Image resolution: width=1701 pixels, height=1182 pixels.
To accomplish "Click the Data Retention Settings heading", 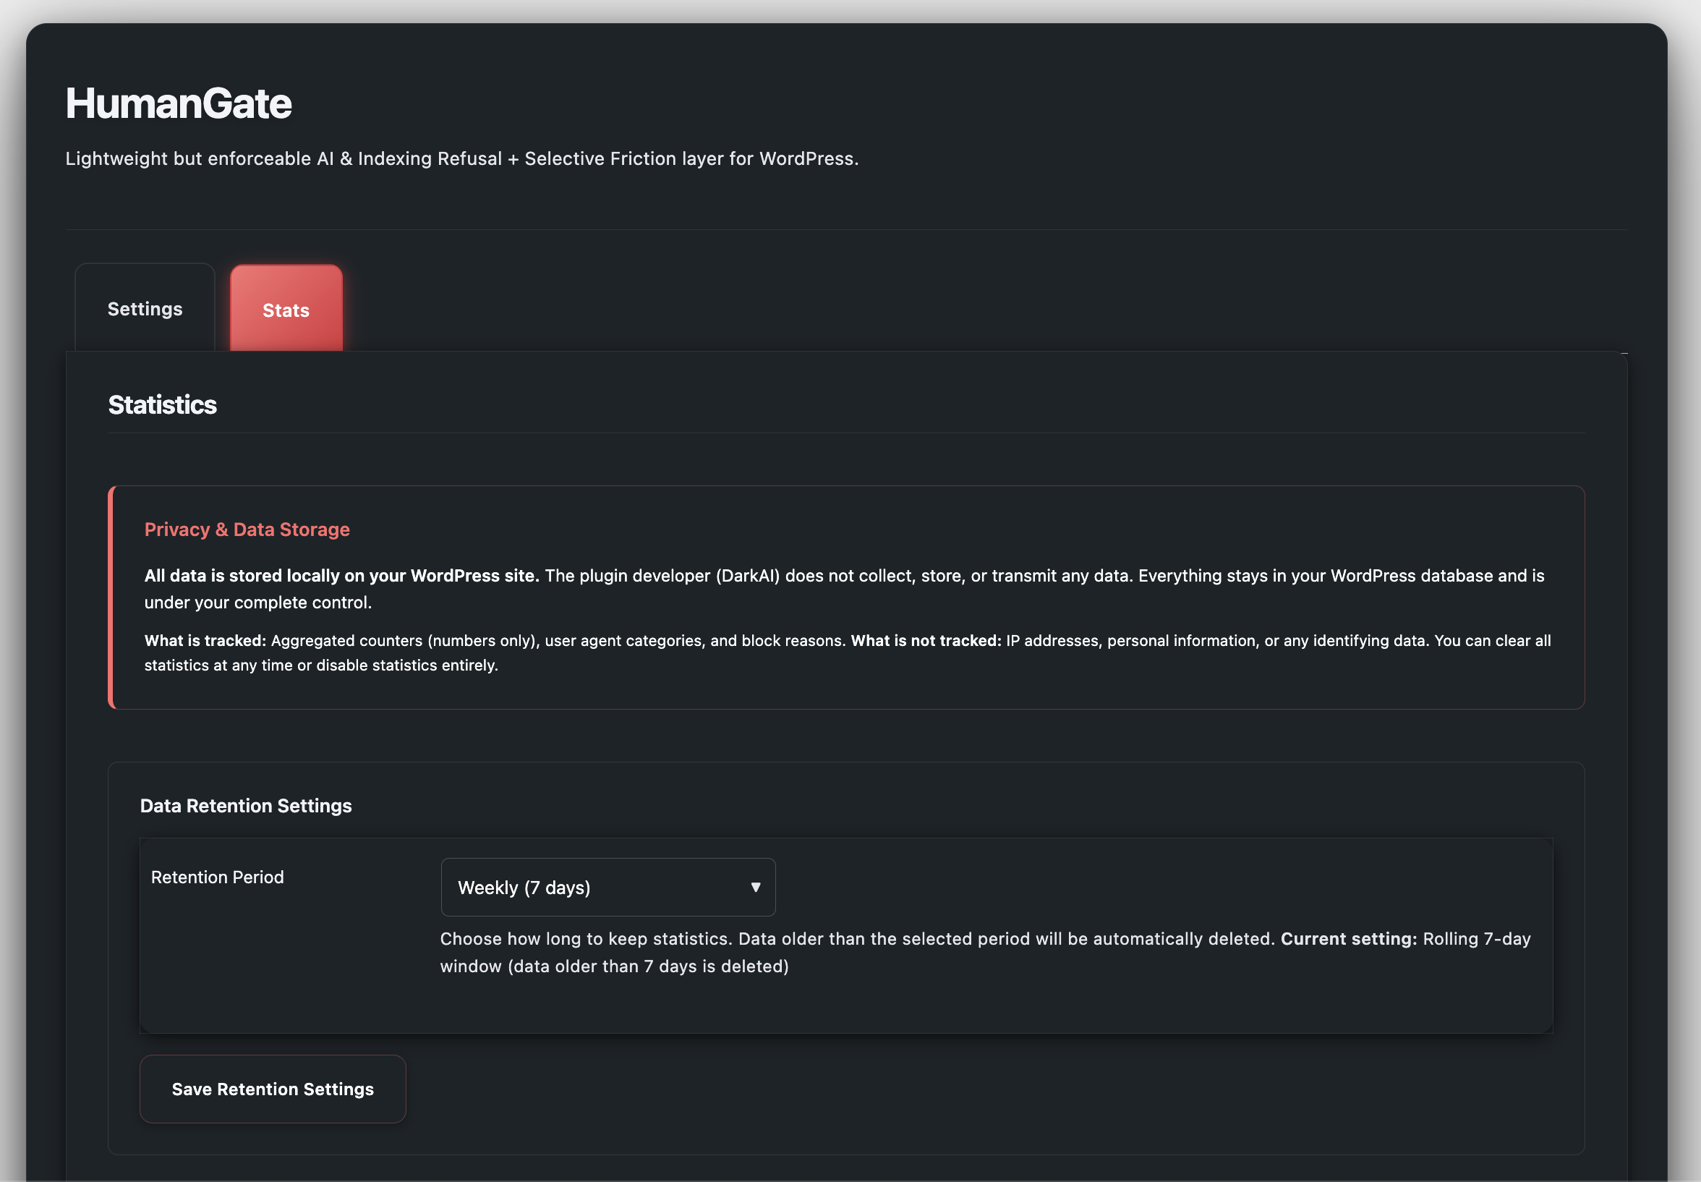I will coord(246,806).
